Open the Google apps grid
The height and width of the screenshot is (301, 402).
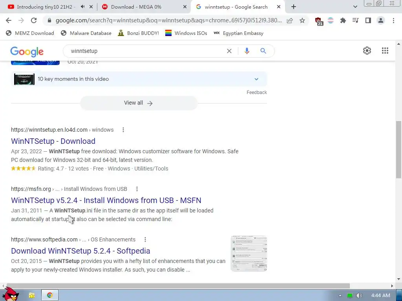(385, 51)
